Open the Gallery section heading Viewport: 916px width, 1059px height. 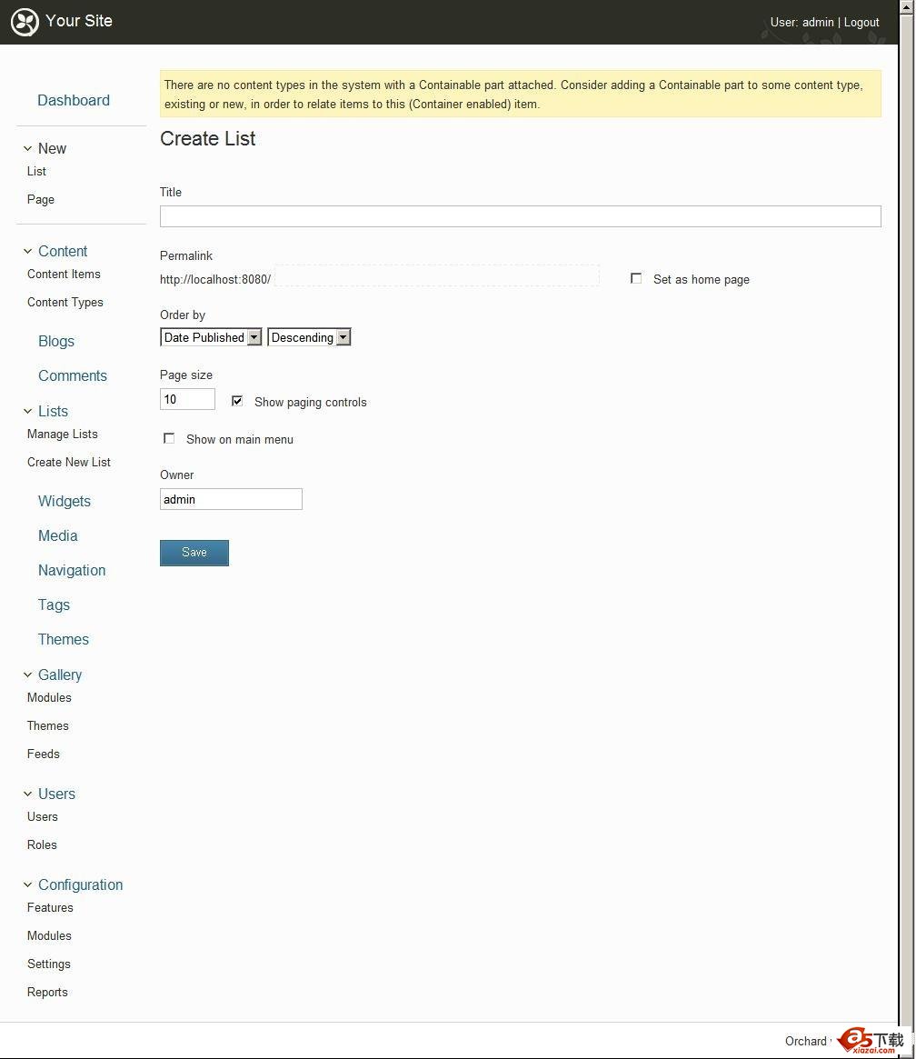pyautogui.click(x=60, y=674)
